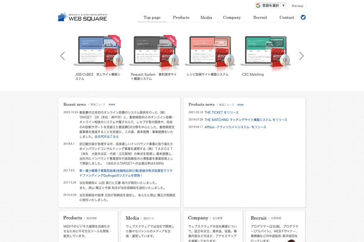Open THE MATCHING マッチングサイト release link
Image resolution: width=364 pixels, height=242 pixels.
click(246, 120)
